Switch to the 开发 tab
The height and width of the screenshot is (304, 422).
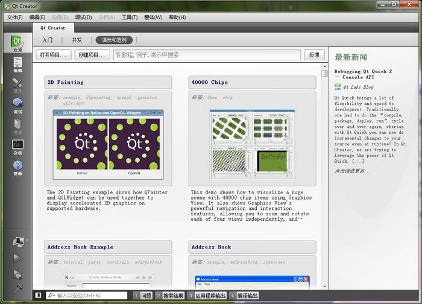point(77,40)
